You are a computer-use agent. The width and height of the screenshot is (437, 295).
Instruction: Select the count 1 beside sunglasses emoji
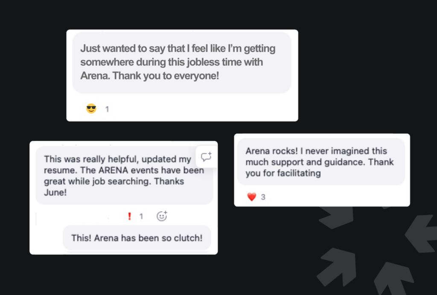point(107,109)
